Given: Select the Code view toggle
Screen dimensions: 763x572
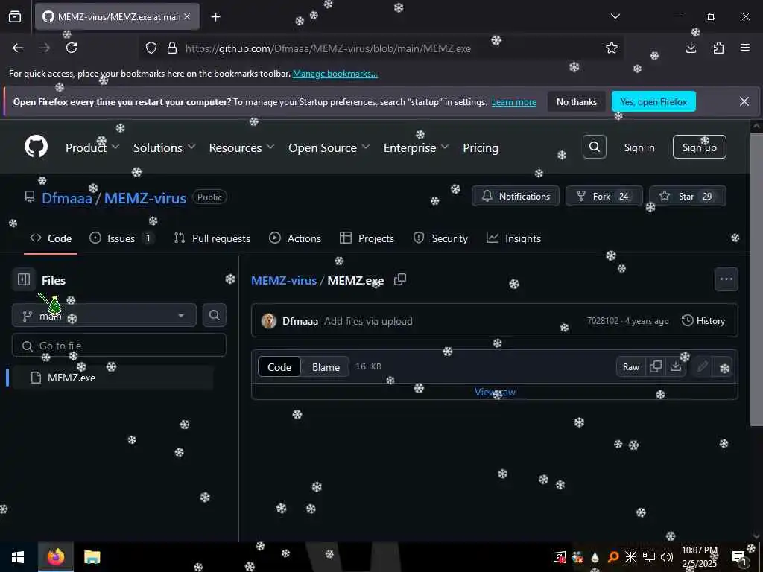Looking at the screenshot, I should (279, 367).
